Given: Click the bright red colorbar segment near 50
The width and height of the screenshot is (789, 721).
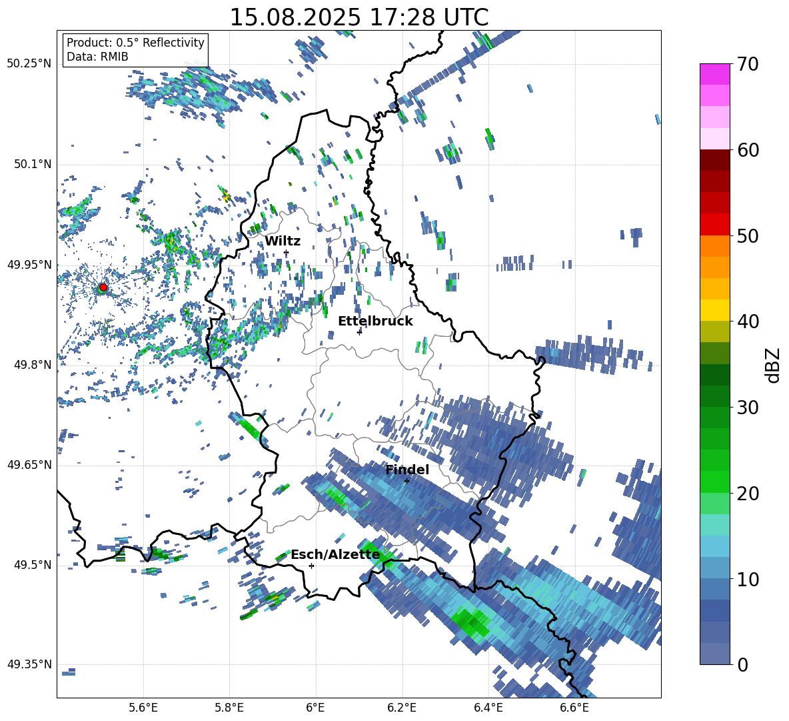Looking at the screenshot, I should [x=714, y=225].
